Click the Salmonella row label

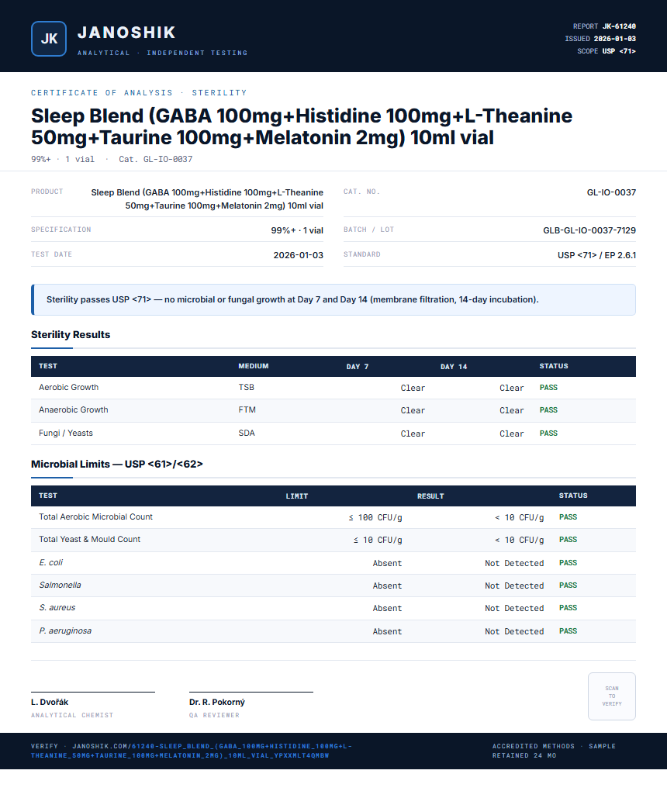coord(60,585)
